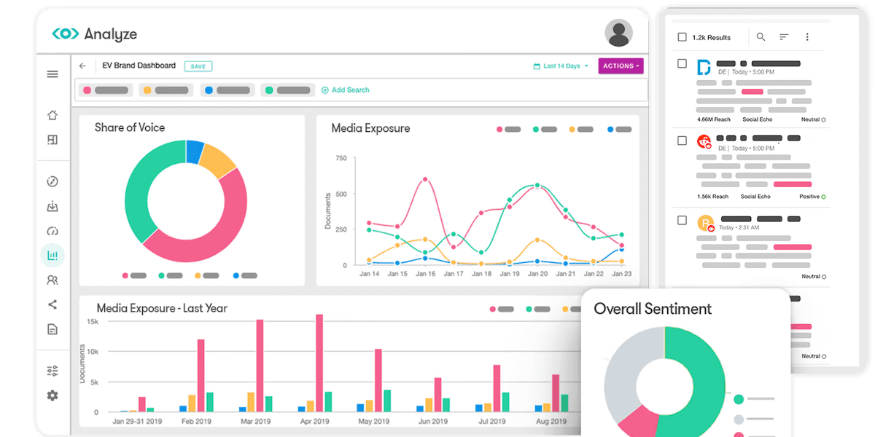Viewport: 875px width, 437px height.
Task: Open the compass Explore icon in sidebar
Action: coord(52,182)
